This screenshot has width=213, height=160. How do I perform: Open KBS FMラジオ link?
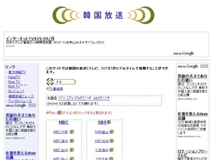[83, 98]
